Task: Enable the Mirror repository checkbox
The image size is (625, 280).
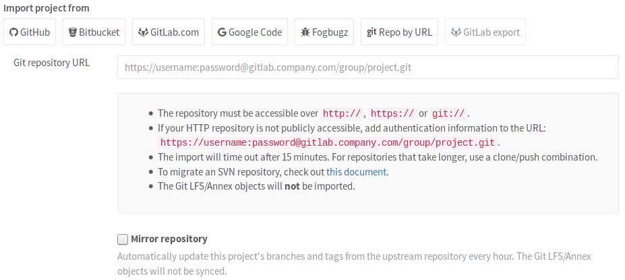Action: 123,239
